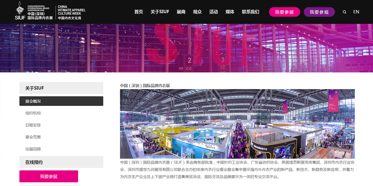
Task: Click the purple 我要参观 button
Action: pyautogui.click(x=319, y=12)
